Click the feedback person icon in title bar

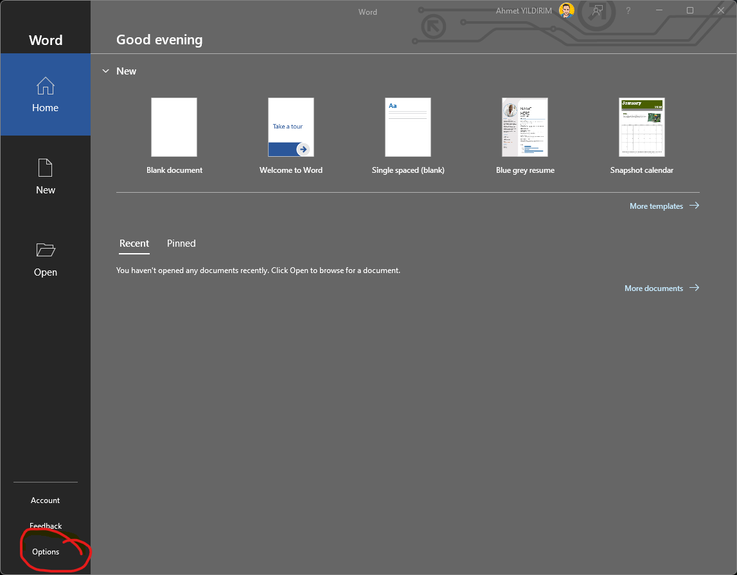click(x=598, y=10)
